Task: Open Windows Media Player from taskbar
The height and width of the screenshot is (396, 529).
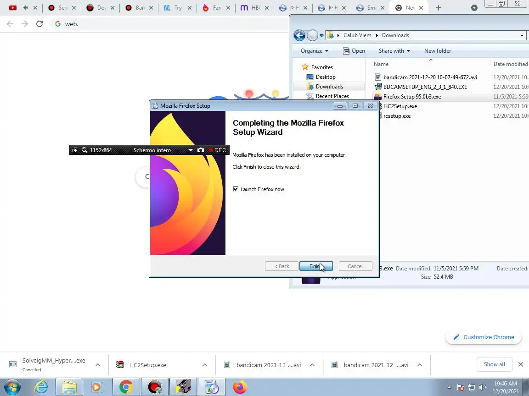Action: pos(97,387)
